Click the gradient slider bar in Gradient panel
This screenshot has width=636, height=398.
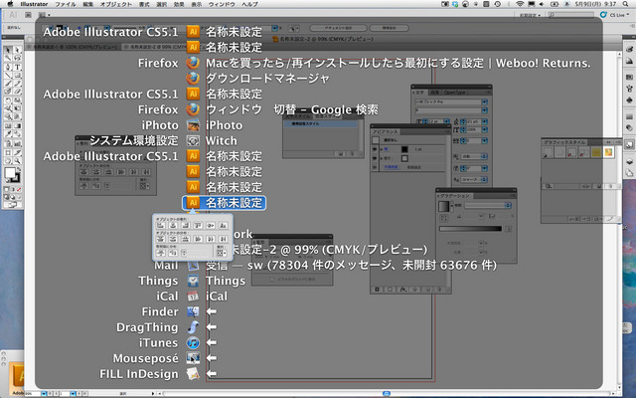[470, 229]
